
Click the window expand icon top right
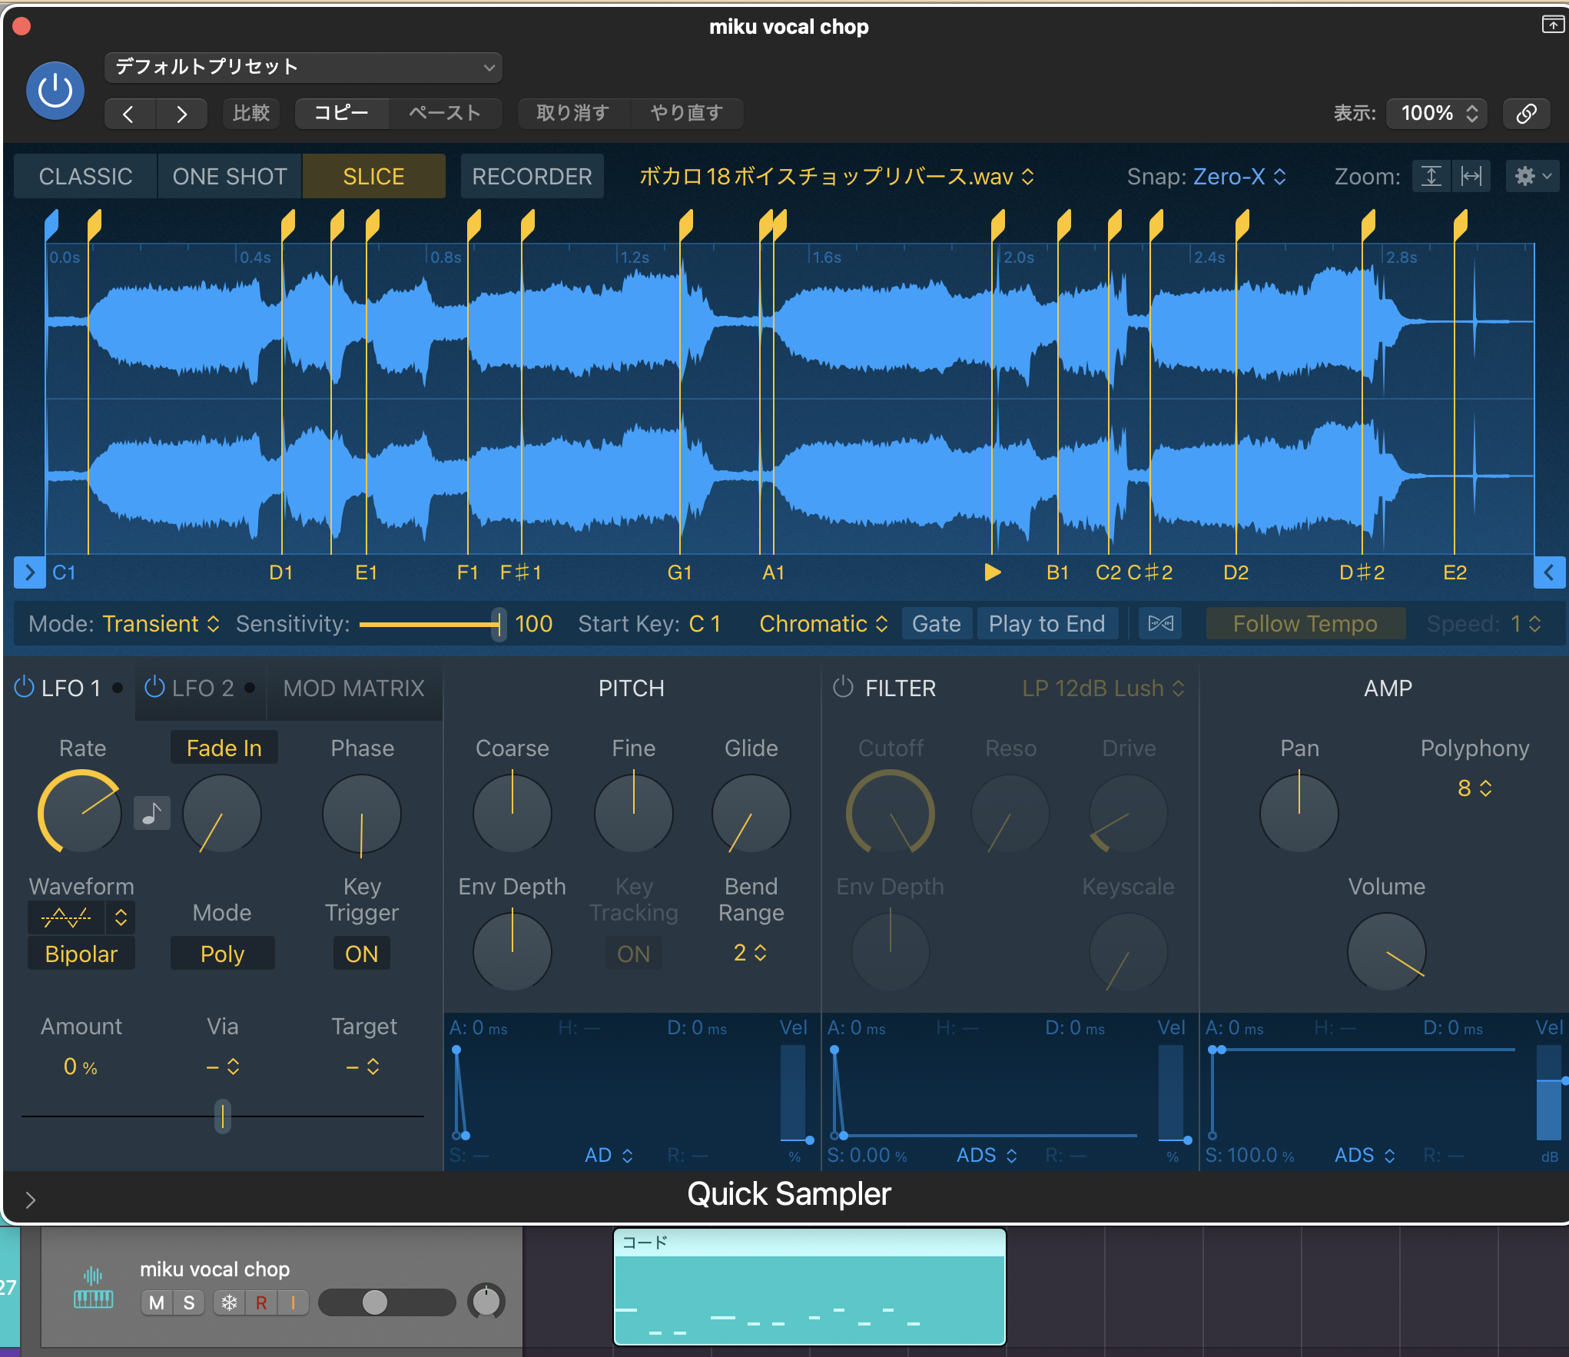(1552, 25)
